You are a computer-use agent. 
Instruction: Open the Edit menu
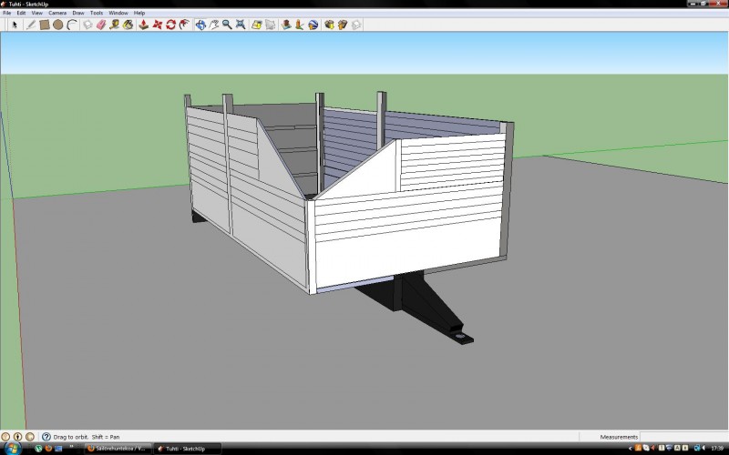(21, 13)
